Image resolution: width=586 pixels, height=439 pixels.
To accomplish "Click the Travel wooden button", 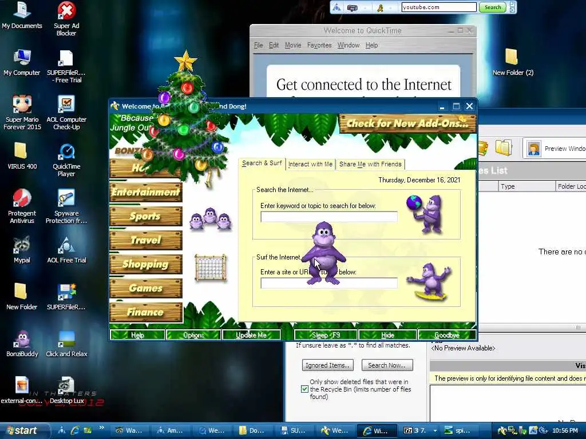I will tap(146, 240).
